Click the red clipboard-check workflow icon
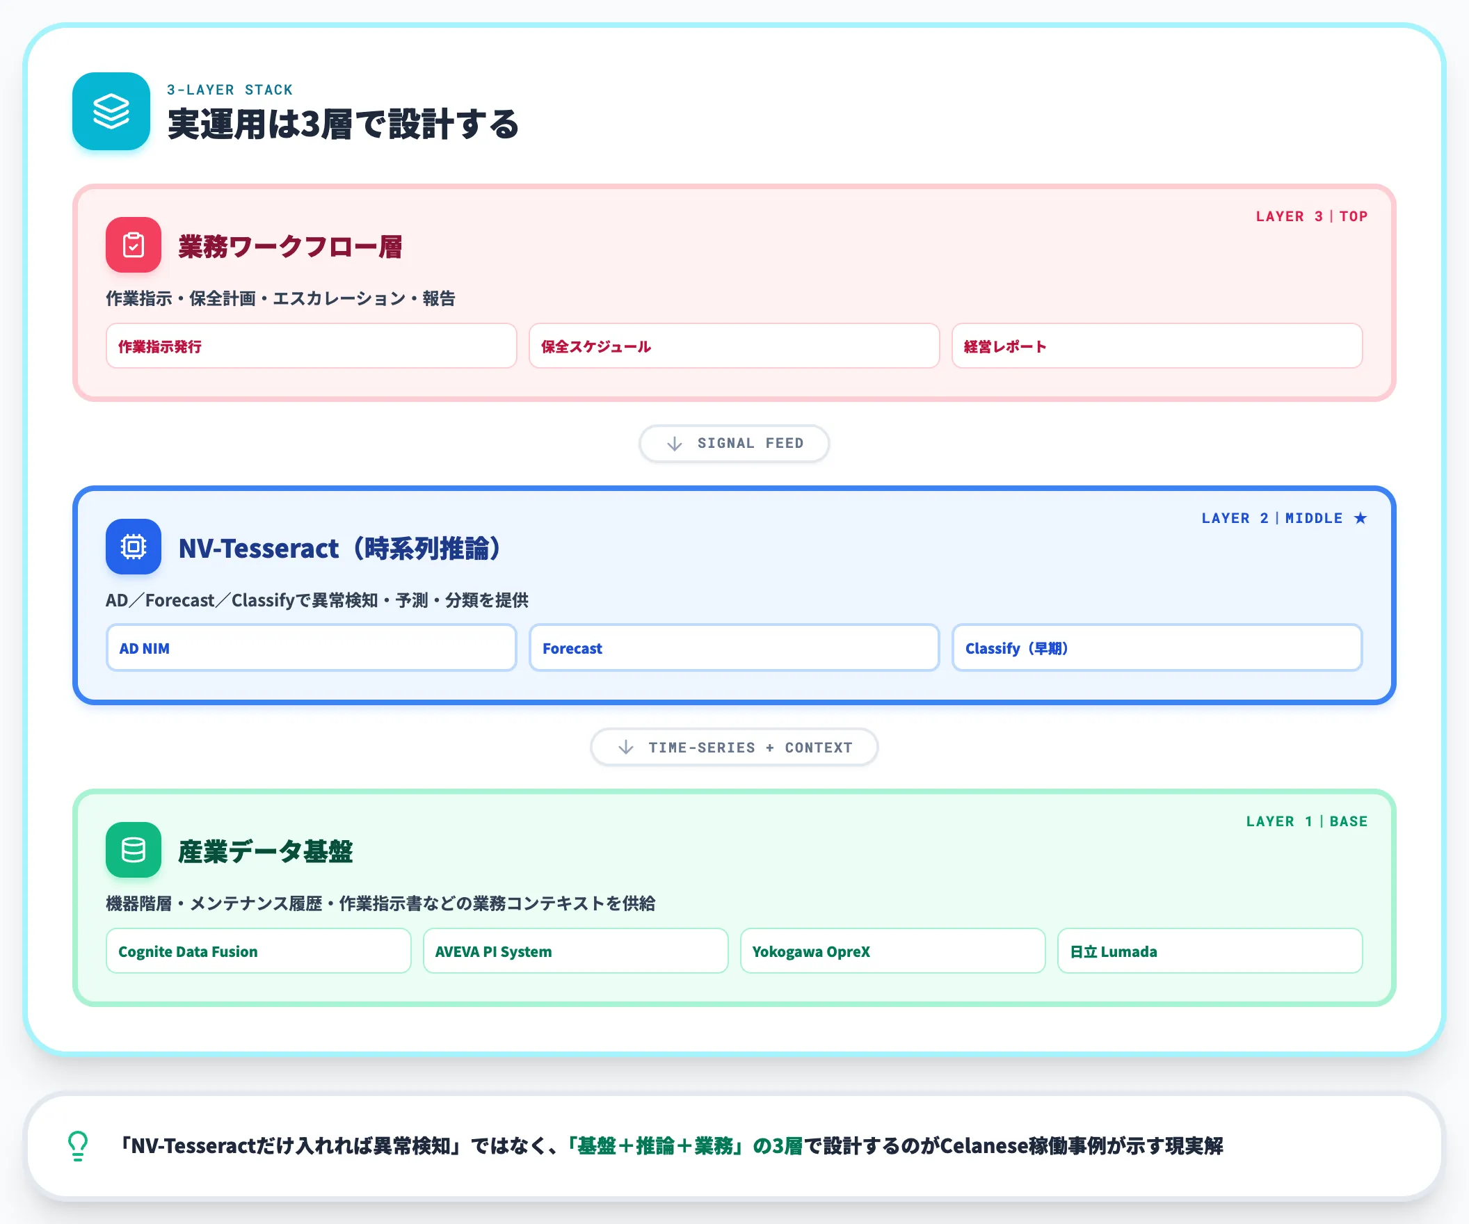 pyautogui.click(x=133, y=245)
